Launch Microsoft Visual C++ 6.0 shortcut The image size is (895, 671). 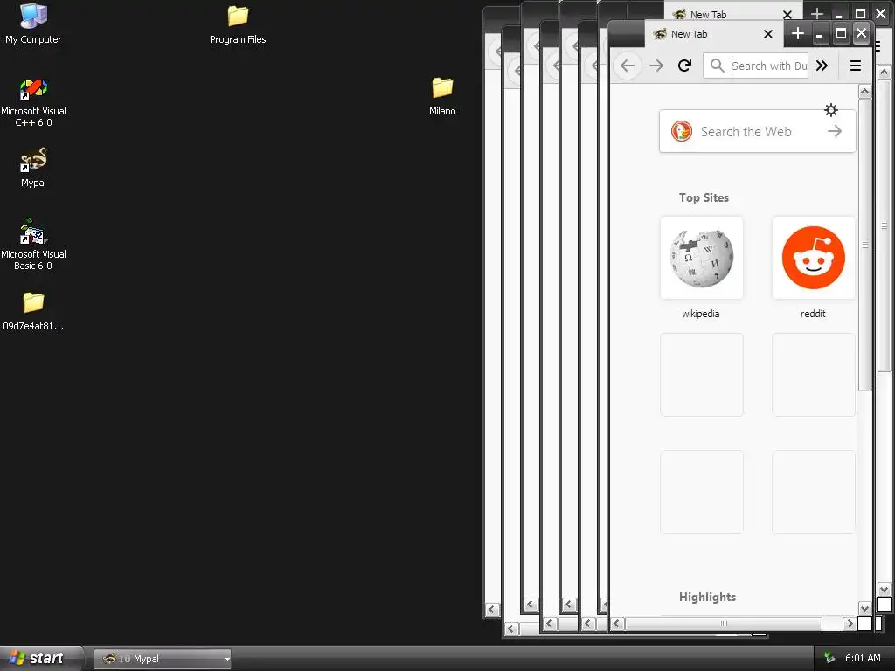(x=33, y=103)
